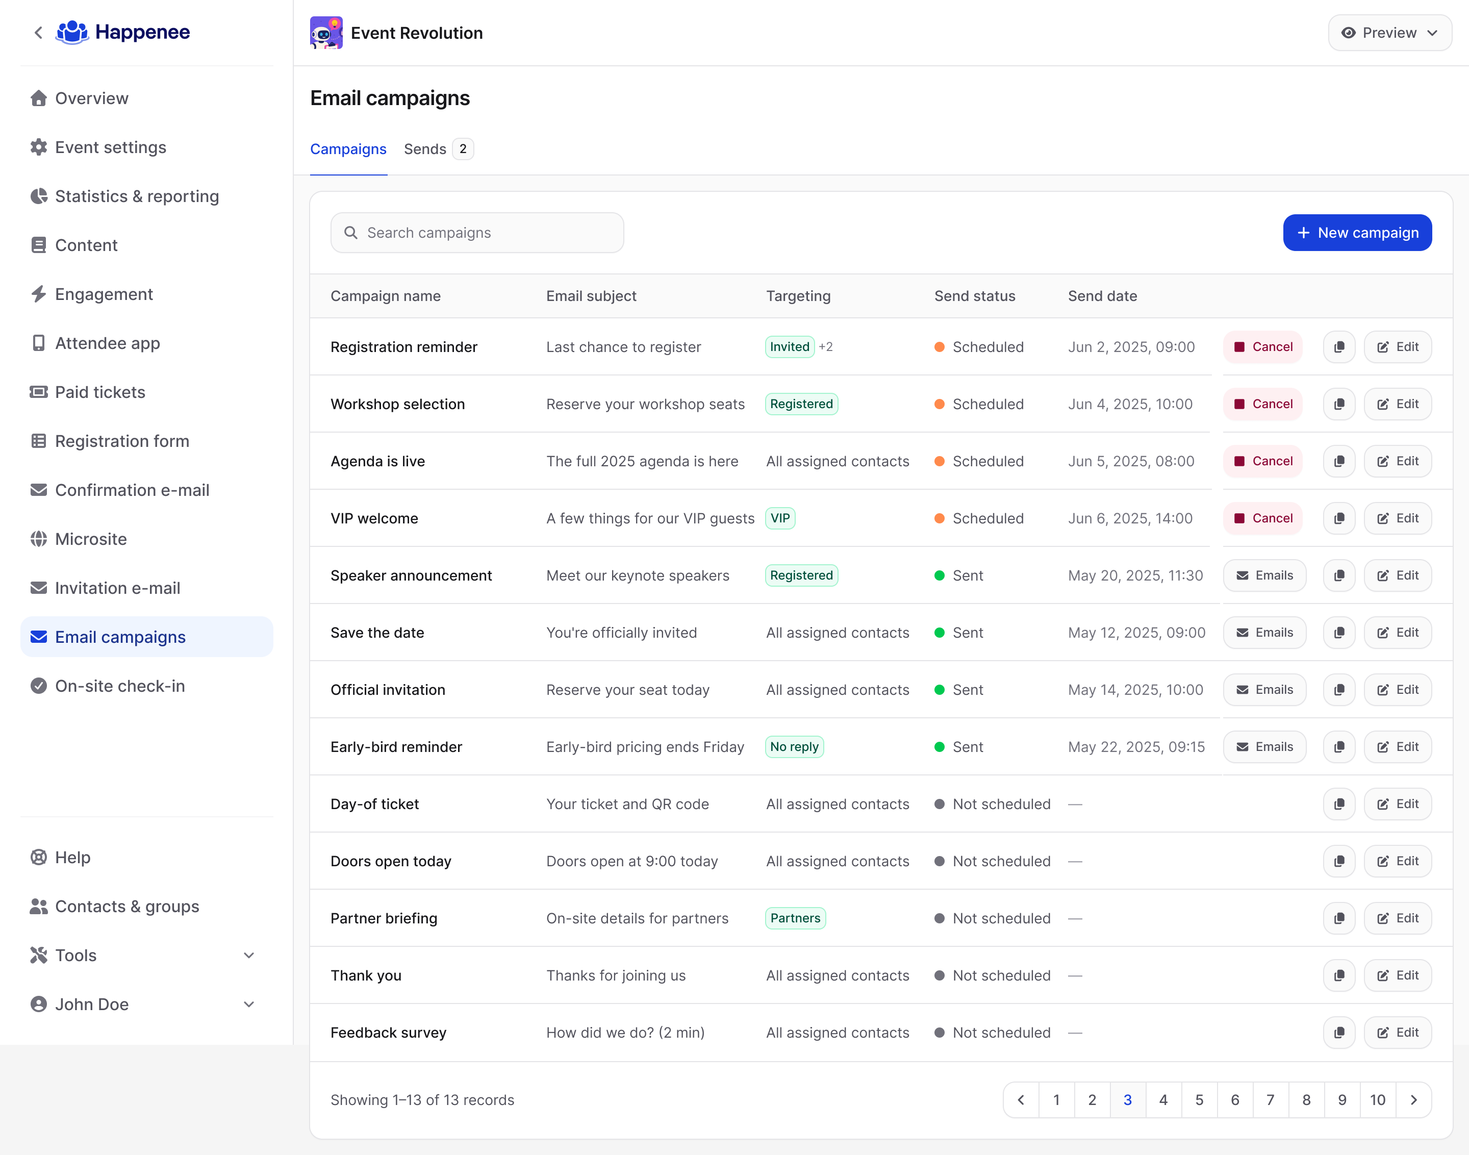Select the Campaigns tab
This screenshot has height=1155, width=1469.
pyautogui.click(x=348, y=149)
